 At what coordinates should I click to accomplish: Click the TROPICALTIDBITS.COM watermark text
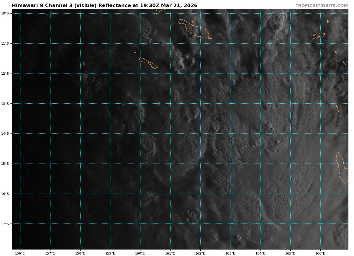point(322,6)
